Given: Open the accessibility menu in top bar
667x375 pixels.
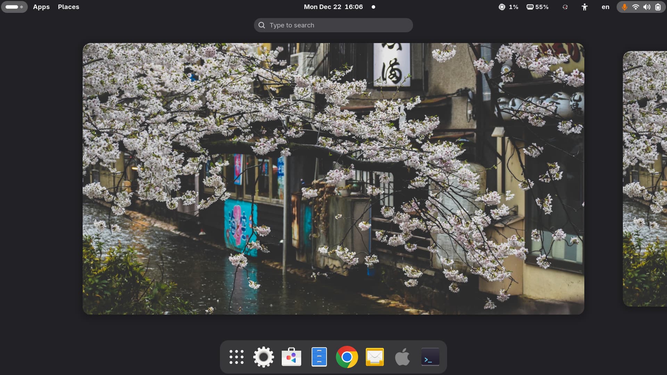Looking at the screenshot, I should click(584, 7).
